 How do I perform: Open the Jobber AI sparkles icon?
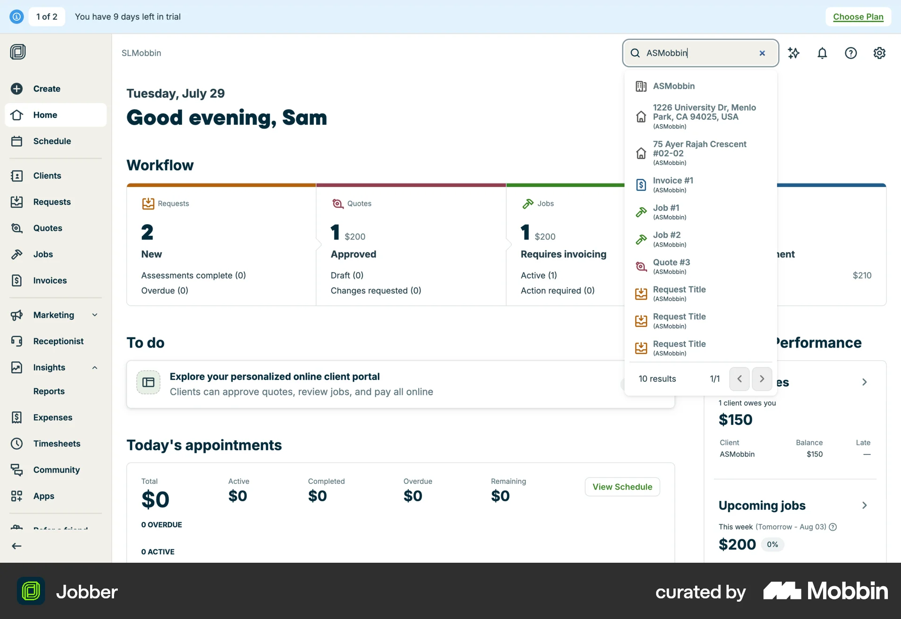click(x=794, y=53)
